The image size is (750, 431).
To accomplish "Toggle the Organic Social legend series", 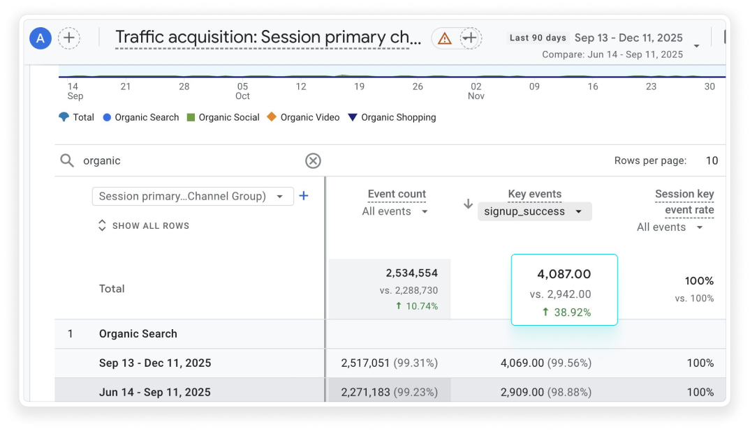I will tap(222, 117).
